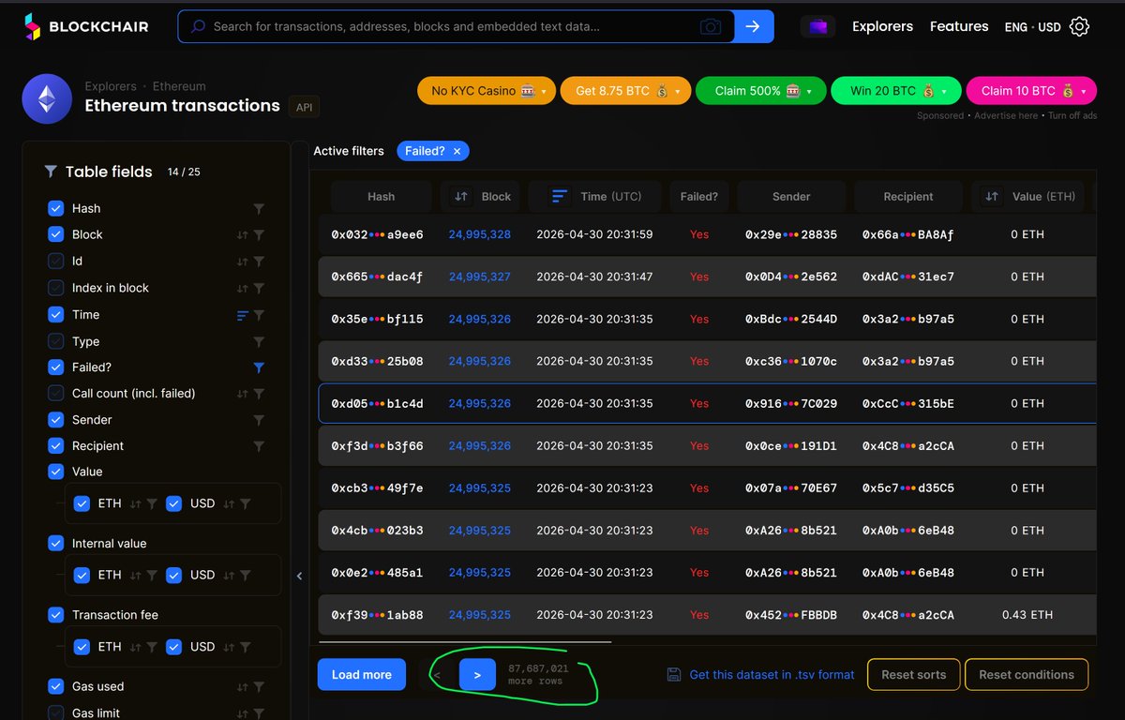
Task: Go to next page arrow button
Action: coord(477,675)
